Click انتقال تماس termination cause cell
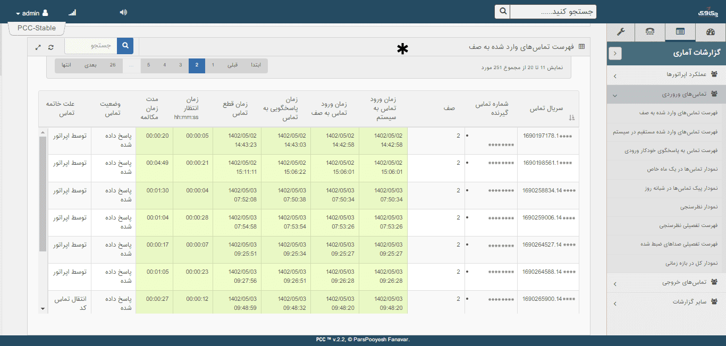The image size is (726, 346). click(70, 303)
